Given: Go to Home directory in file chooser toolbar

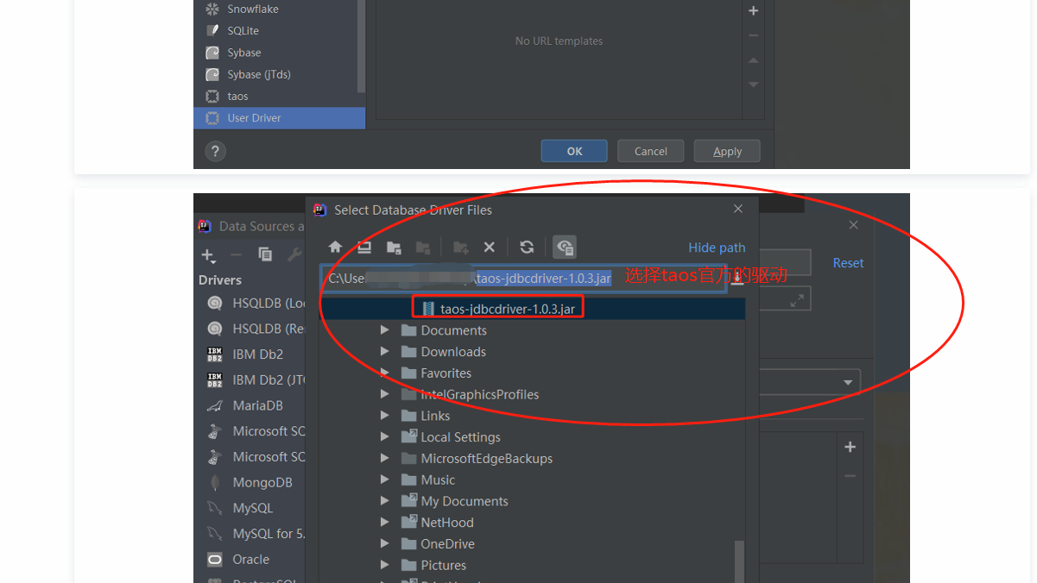Looking at the screenshot, I should pos(335,248).
